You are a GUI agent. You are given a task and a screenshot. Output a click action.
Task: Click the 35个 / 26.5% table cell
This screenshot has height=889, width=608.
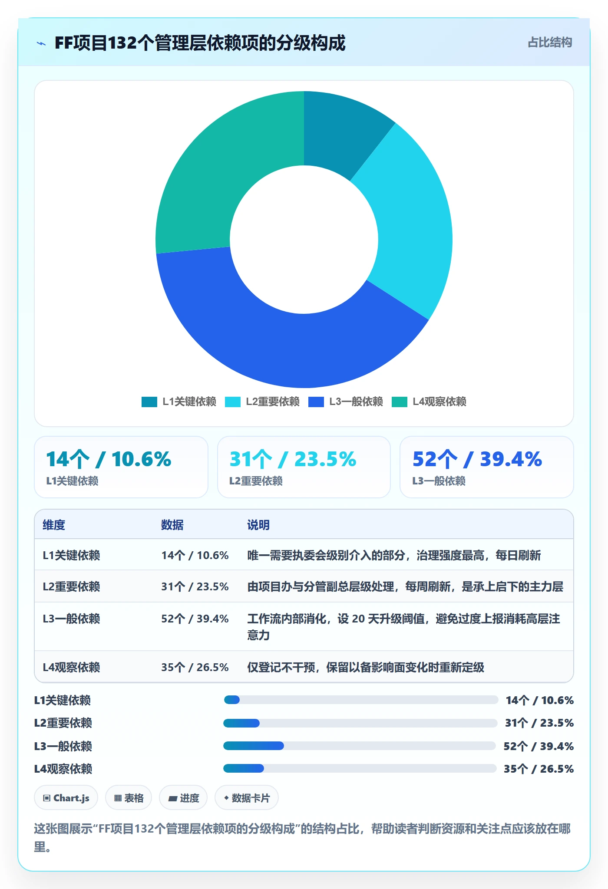coord(195,667)
